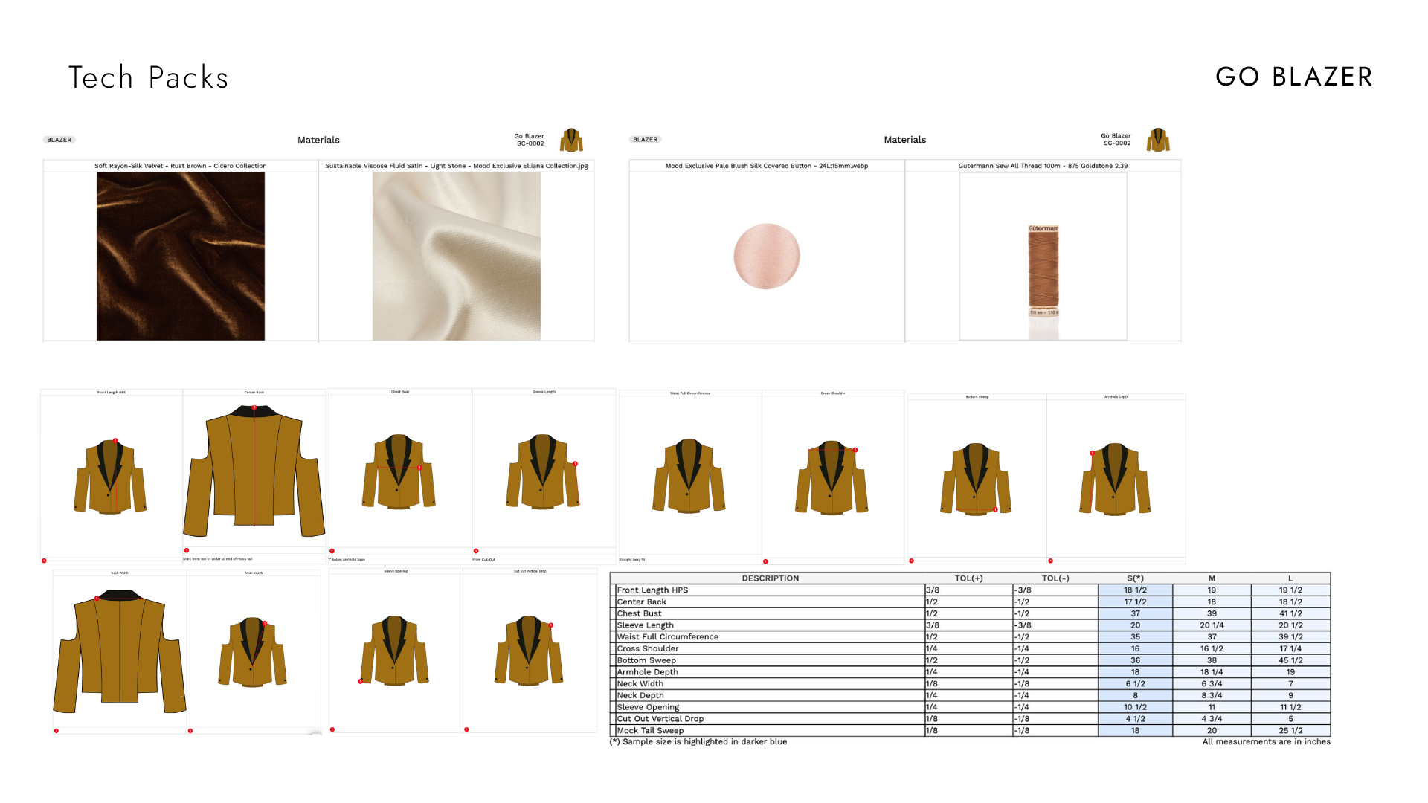This screenshot has width=1428, height=803.
Task: Click the 'All measurements are in inches' note
Action: click(x=1266, y=742)
